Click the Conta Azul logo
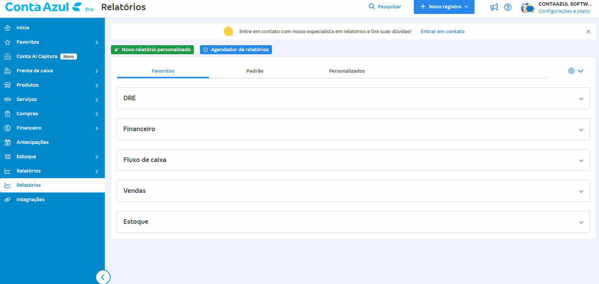 [x=43, y=7]
